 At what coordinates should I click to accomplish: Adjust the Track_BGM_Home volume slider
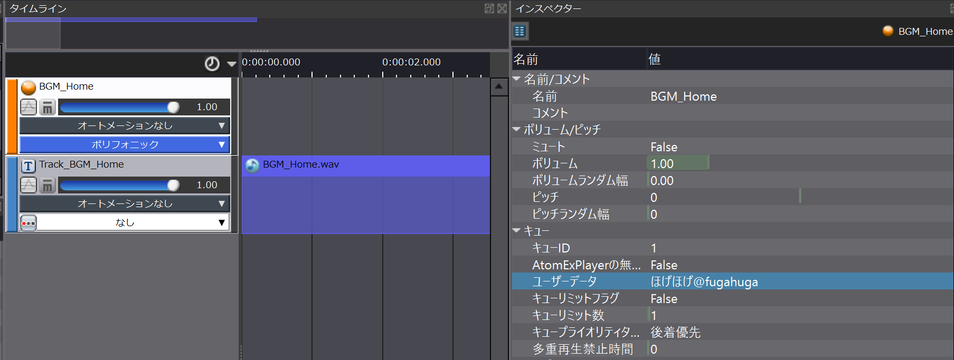[x=119, y=186]
